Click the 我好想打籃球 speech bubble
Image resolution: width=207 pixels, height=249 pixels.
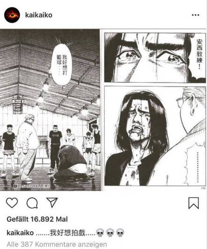click(62, 65)
